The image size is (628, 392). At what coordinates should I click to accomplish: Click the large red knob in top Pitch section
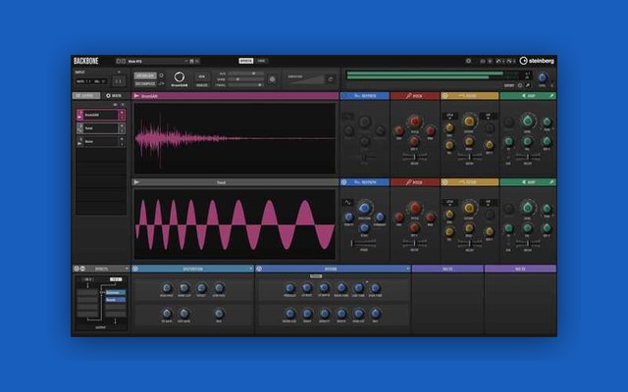click(415, 122)
